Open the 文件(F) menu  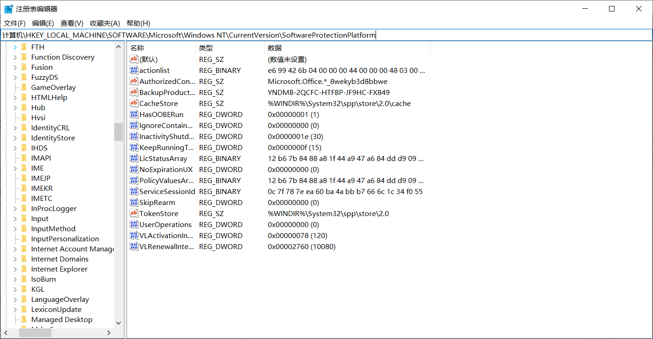point(15,23)
